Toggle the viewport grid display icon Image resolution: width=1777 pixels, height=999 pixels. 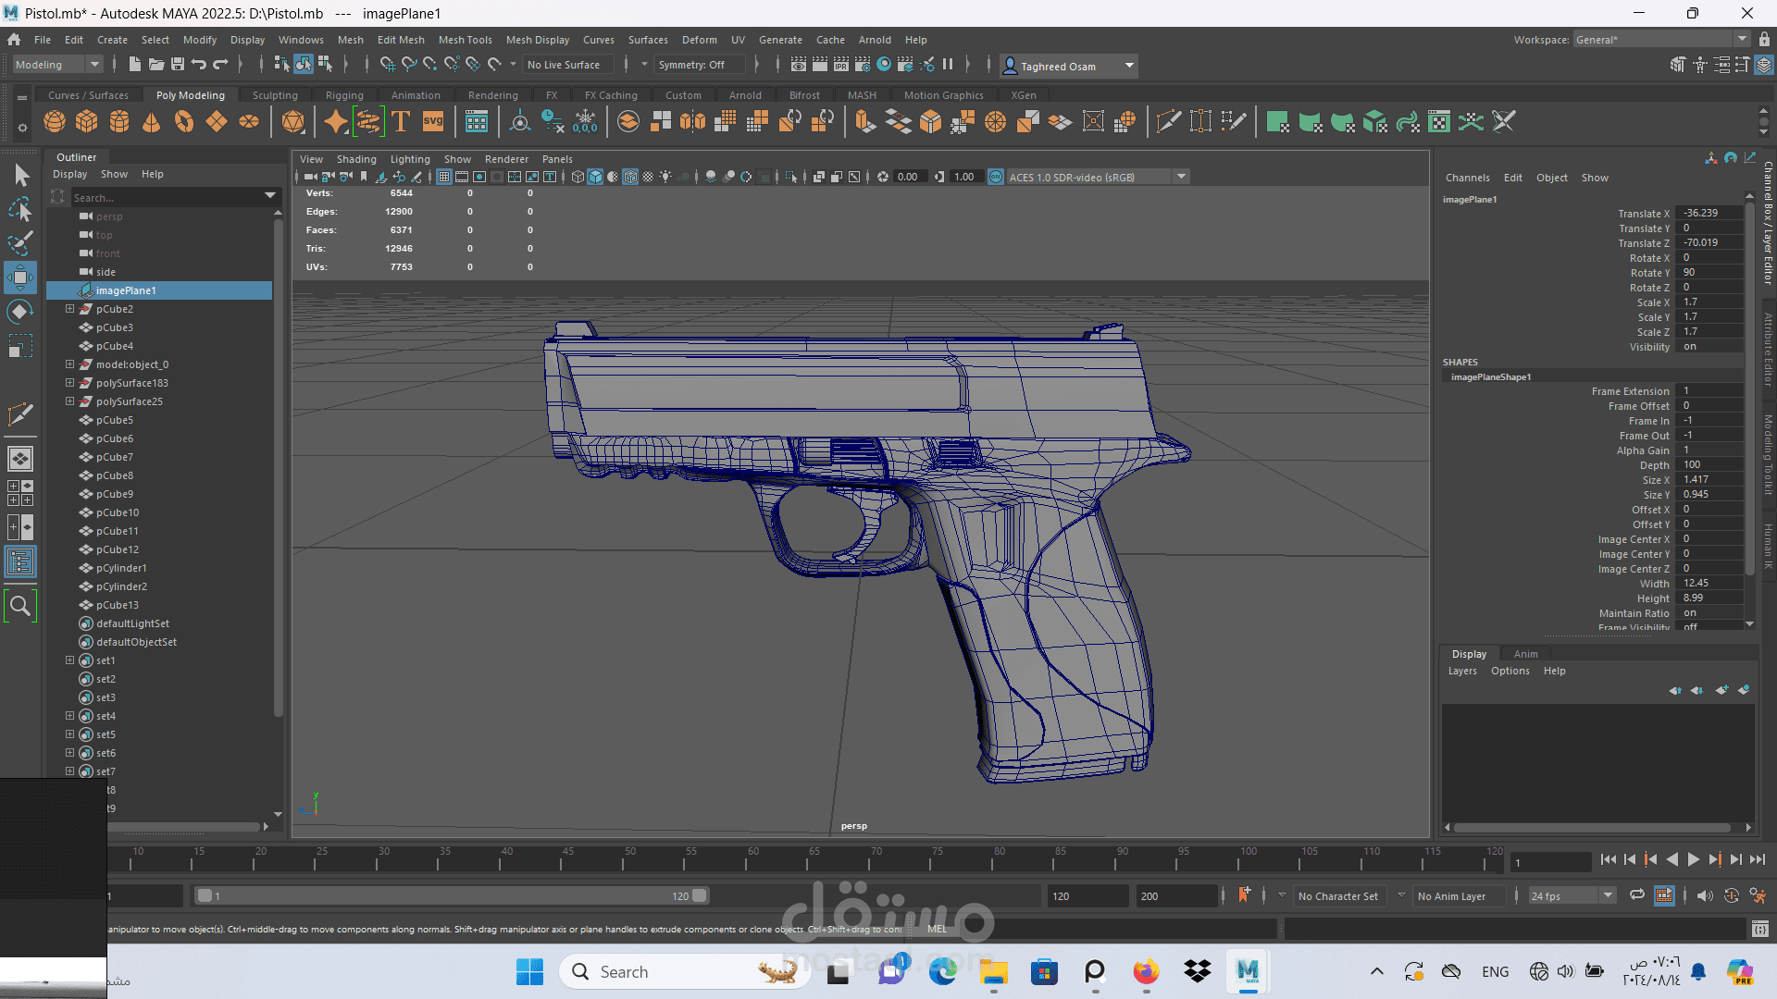[x=444, y=177]
